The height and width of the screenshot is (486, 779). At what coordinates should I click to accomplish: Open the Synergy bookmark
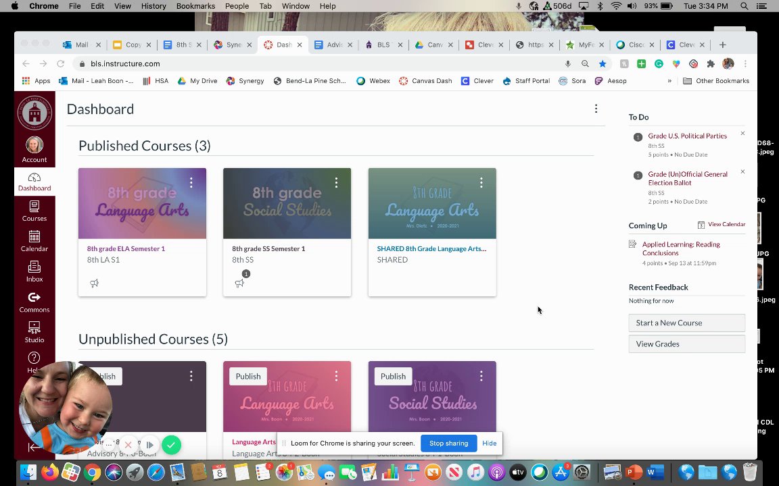(245, 81)
